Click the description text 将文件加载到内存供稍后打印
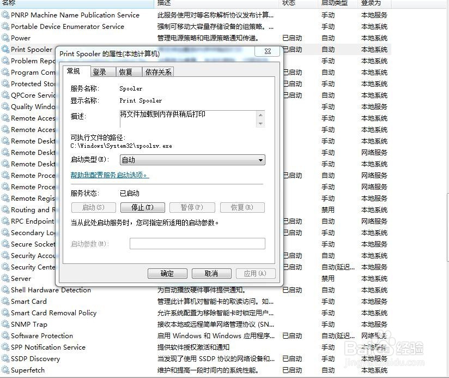Screen dimensions: 449x378 162,114
